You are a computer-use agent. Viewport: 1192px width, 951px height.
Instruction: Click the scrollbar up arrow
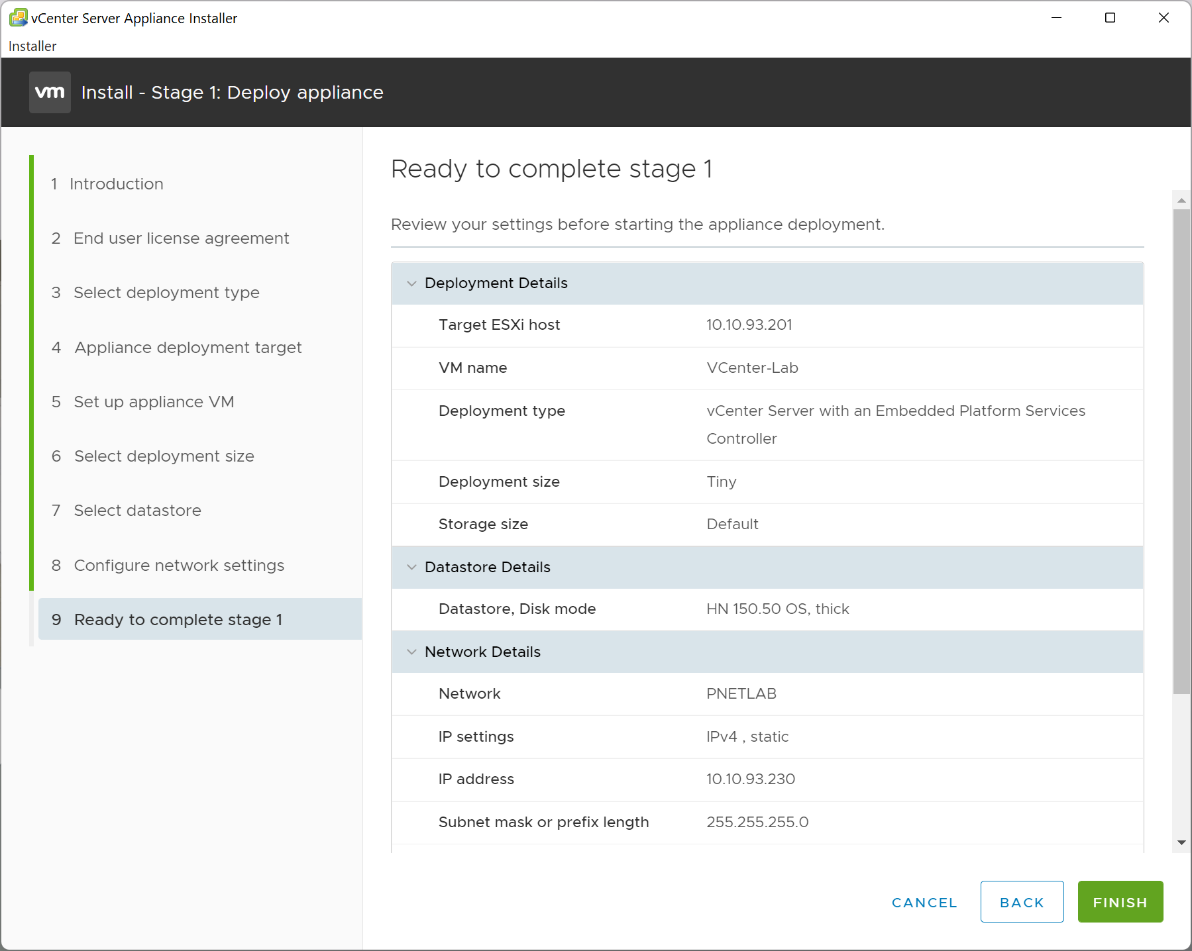(1181, 200)
